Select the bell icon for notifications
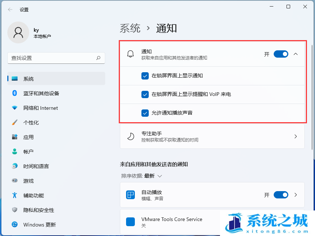The width and height of the screenshot is (315, 236). (130, 54)
